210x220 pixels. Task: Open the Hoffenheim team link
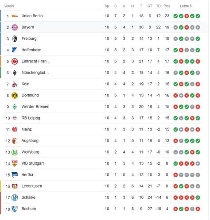[31, 50]
